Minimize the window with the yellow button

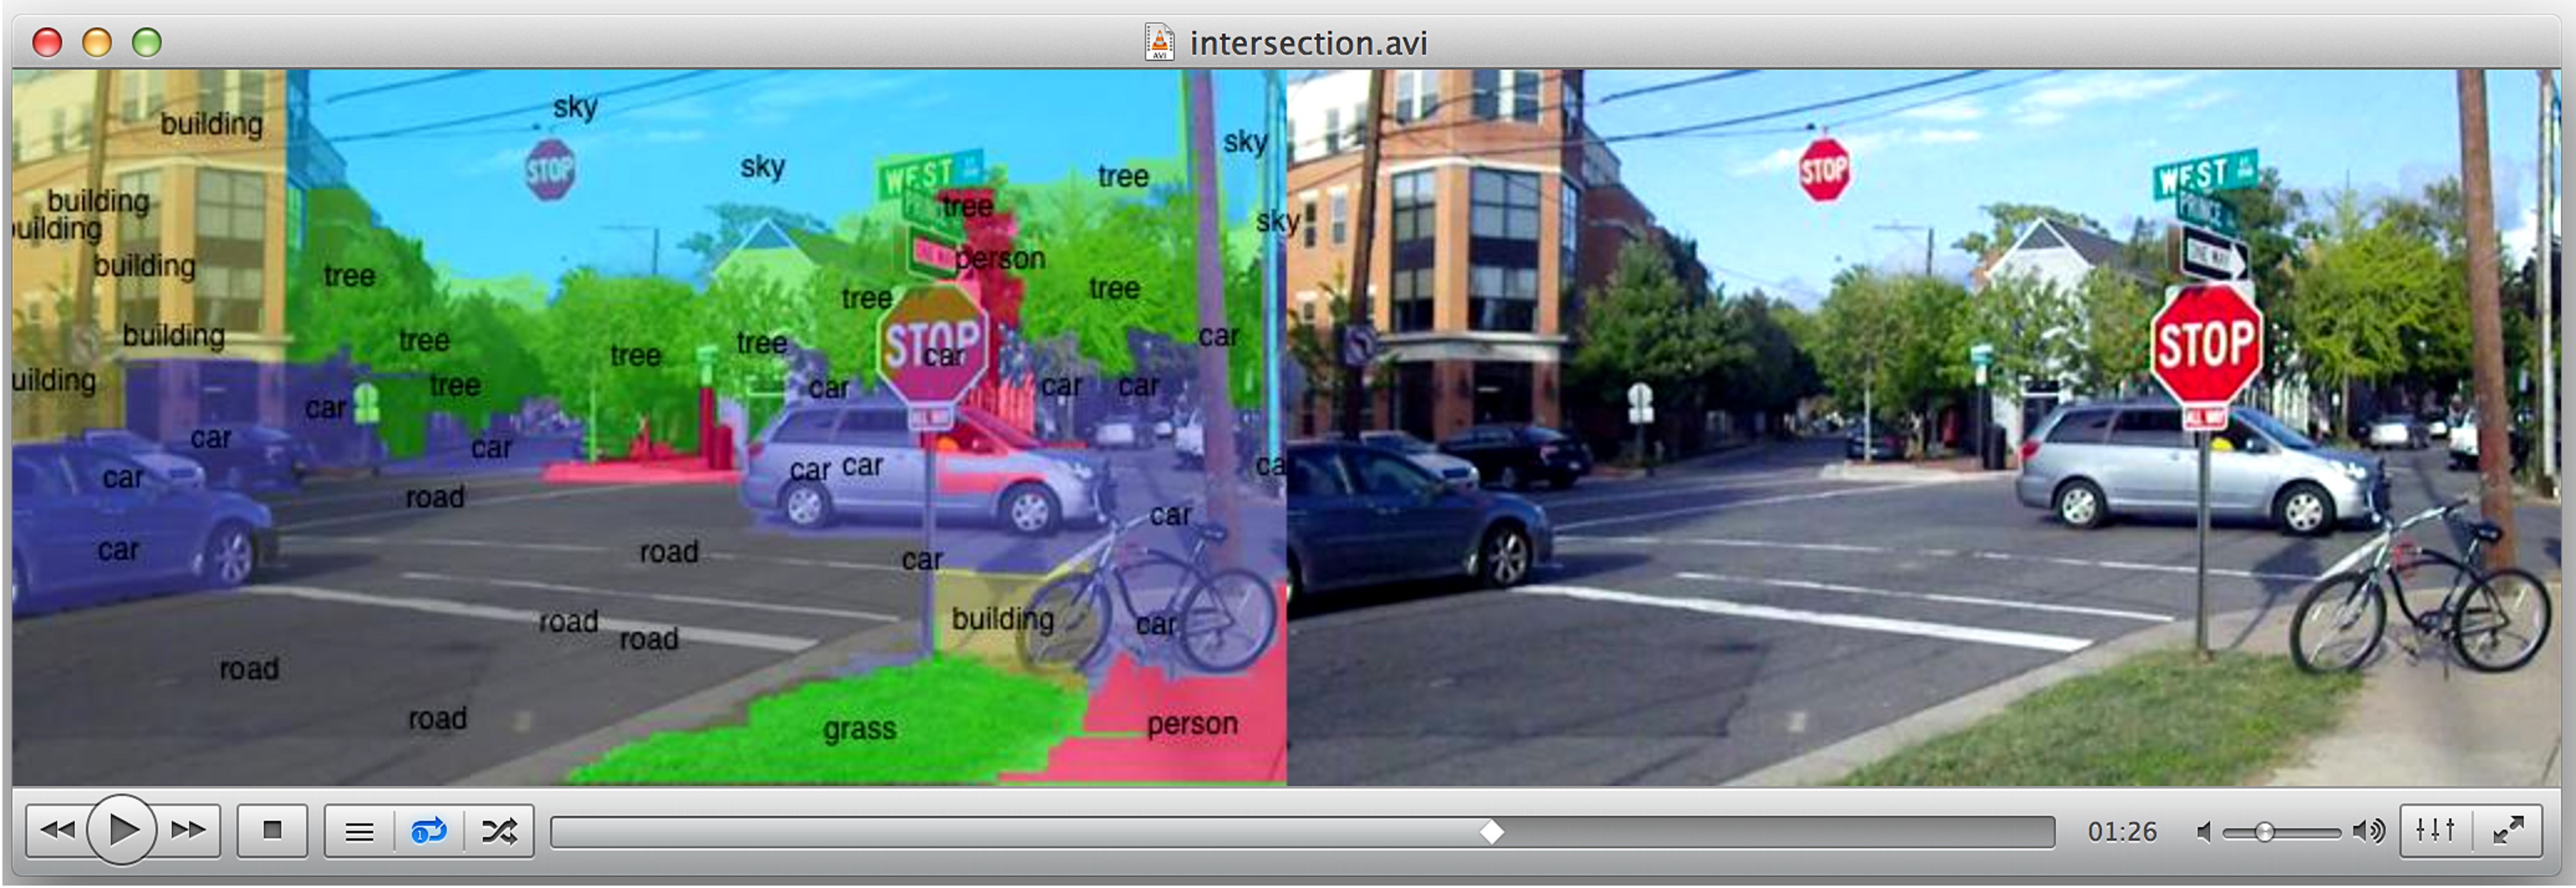click(x=97, y=42)
